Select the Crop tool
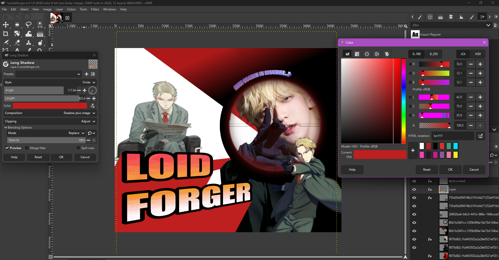 (6, 34)
